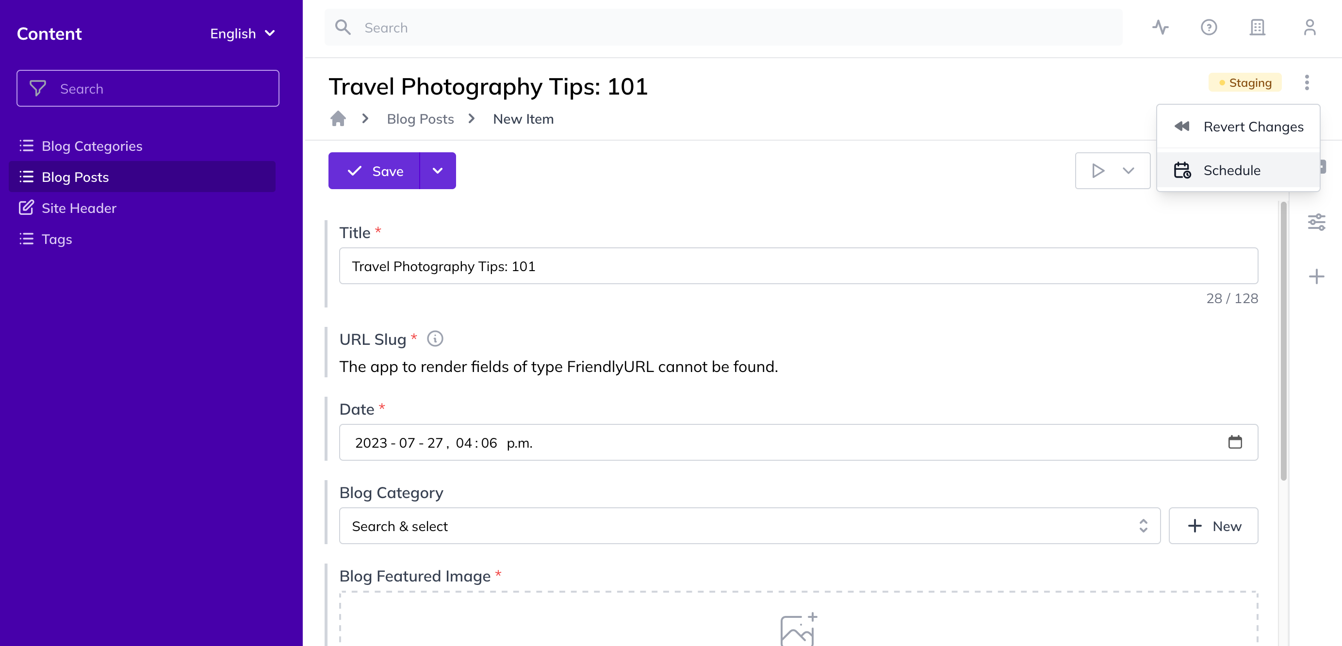Image resolution: width=1342 pixels, height=646 pixels.
Task: Open the help question mark icon
Action: (x=1209, y=27)
